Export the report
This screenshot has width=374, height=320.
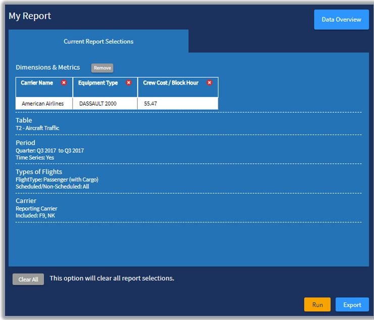[352, 305]
